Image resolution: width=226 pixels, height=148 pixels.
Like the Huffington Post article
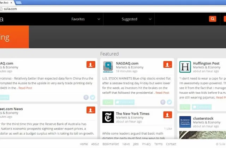point(185,107)
